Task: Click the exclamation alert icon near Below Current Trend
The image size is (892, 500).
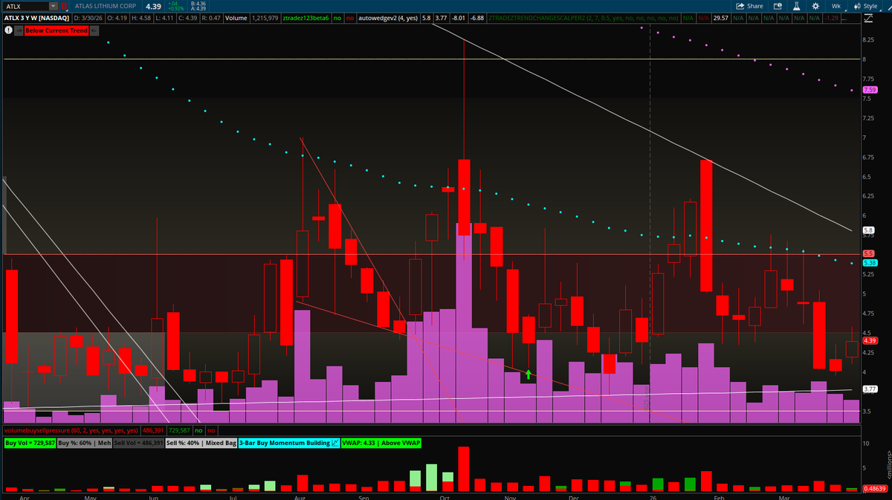Action: pyautogui.click(x=8, y=30)
